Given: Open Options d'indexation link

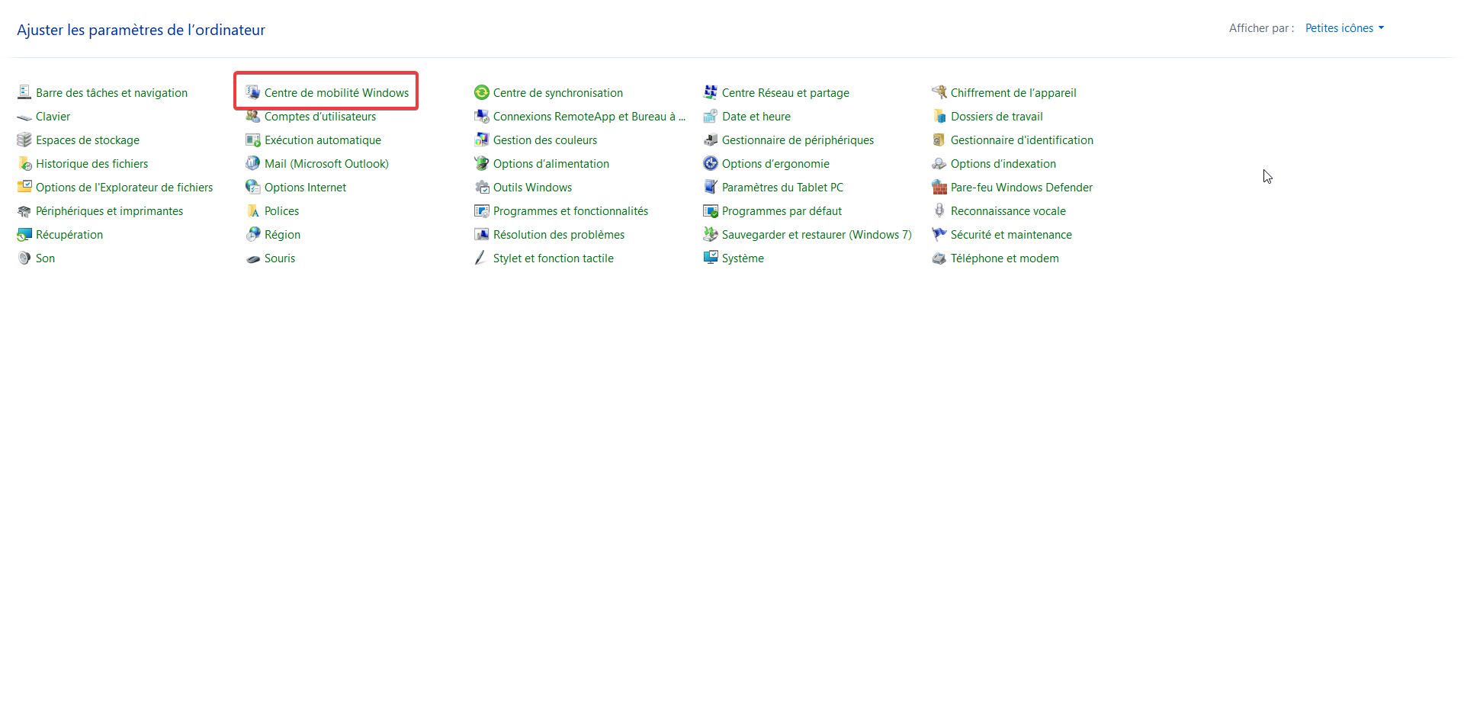Looking at the screenshot, I should [x=1003, y=164].
